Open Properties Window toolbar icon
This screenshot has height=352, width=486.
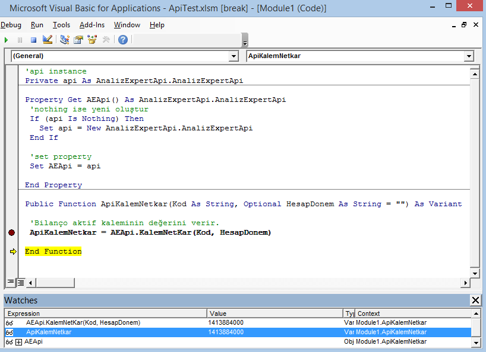click(x=78, y=40)
